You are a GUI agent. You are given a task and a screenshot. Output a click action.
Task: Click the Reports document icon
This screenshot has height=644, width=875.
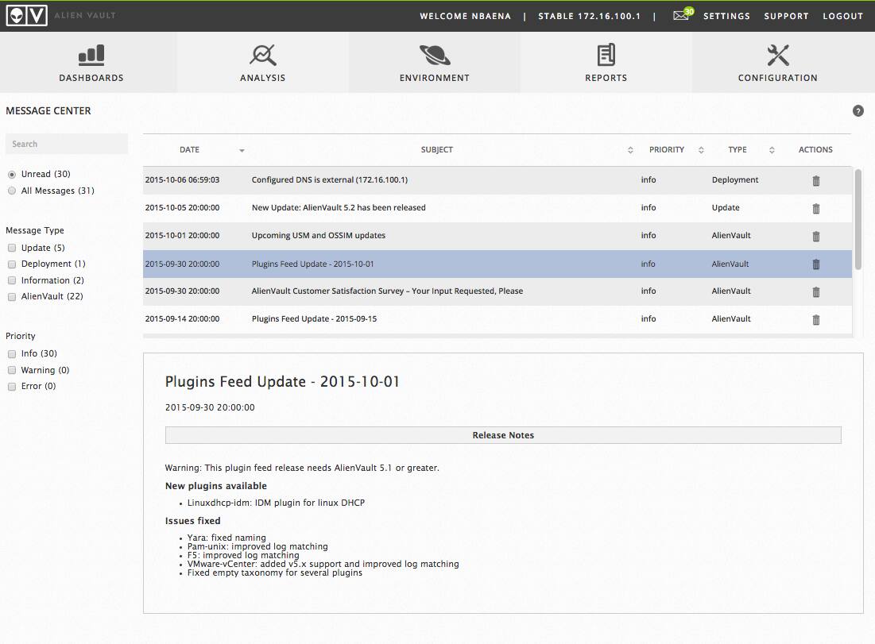point(606,55)
